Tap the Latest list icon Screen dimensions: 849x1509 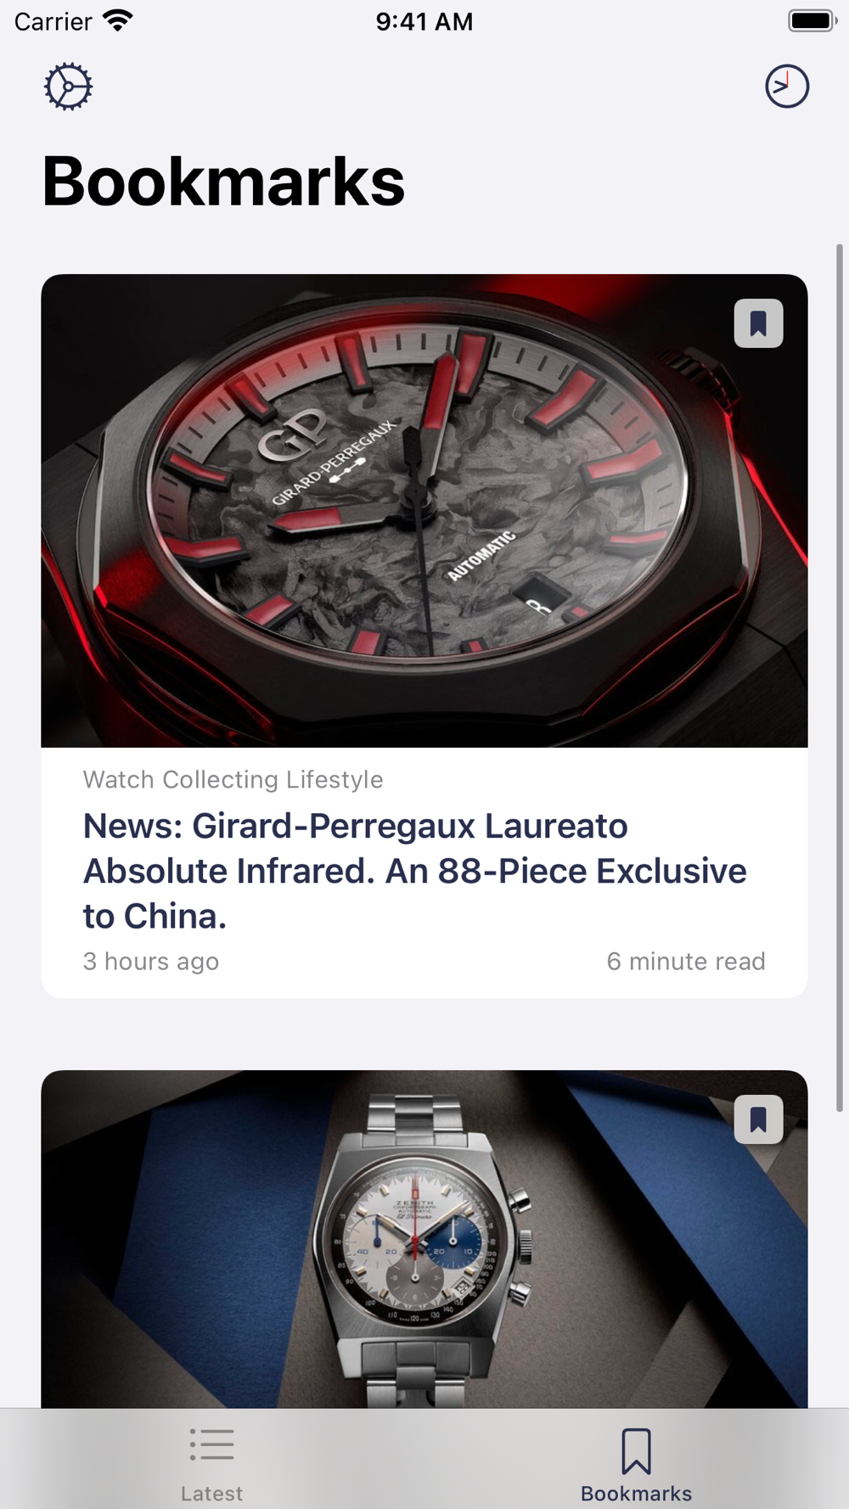pos(212,1444)
